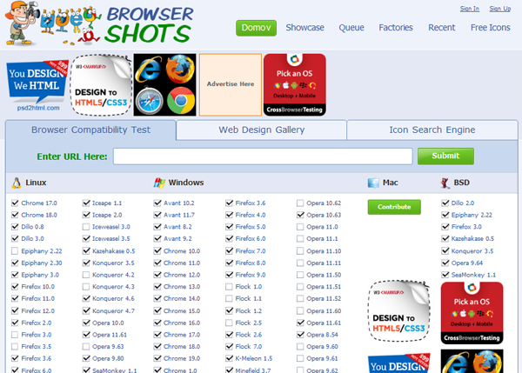This screenshot has width=522, height=373.
Task: Click the Advertise Here box
Action: [x=231, y=85]
